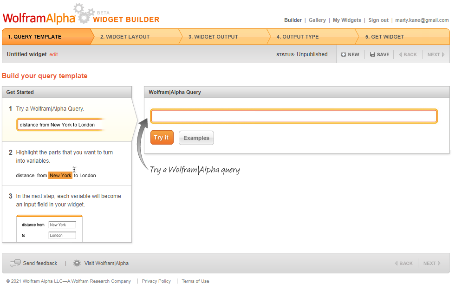Save the widget with SAVE
455x285 pixels.
click(x=379, y=54)
